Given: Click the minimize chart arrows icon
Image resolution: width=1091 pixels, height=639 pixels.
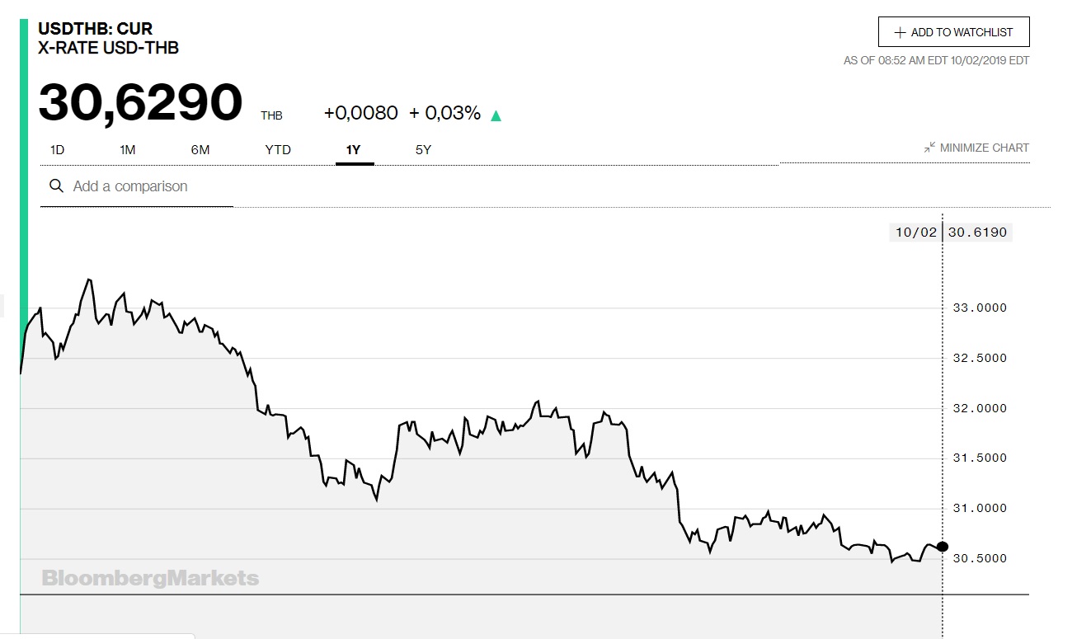Looking at the screenshot, I should pos(929,148).
